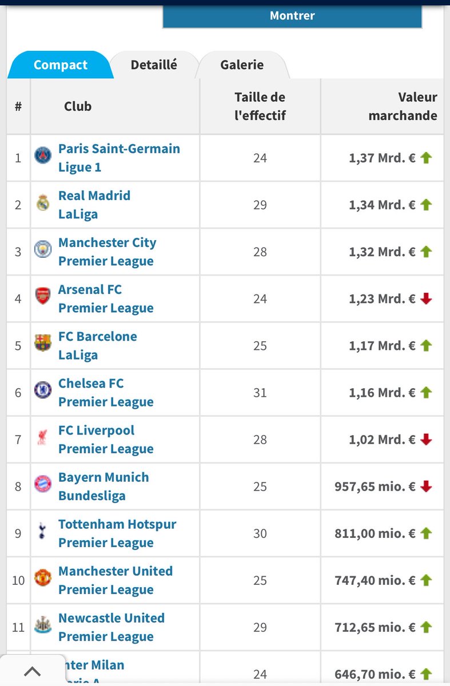
Task: Select the Arsenal FC crest icon
Action: pyautogui.click(x=43, y=297)
